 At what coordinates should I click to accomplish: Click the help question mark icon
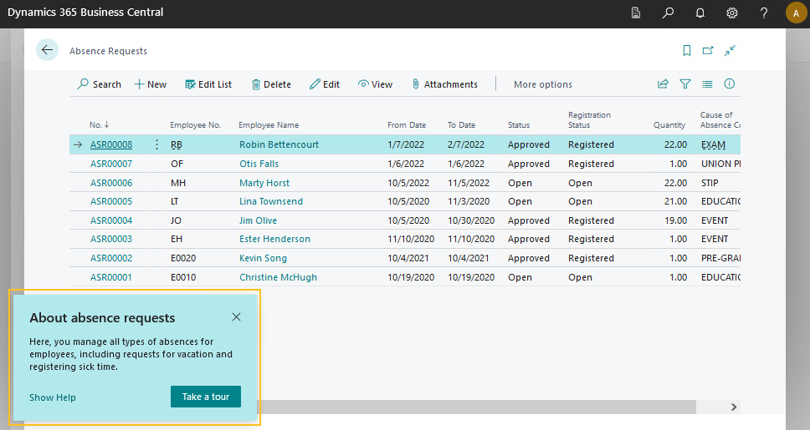764,13
